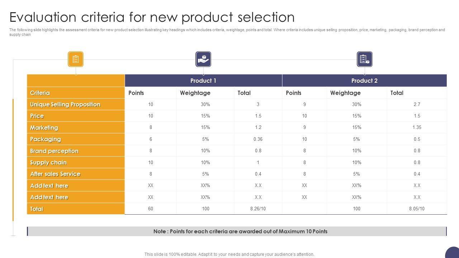This screenshot has height=258, width=459.
Task: Click the 8.05/10 total score cell
Action: pos(417,209)
